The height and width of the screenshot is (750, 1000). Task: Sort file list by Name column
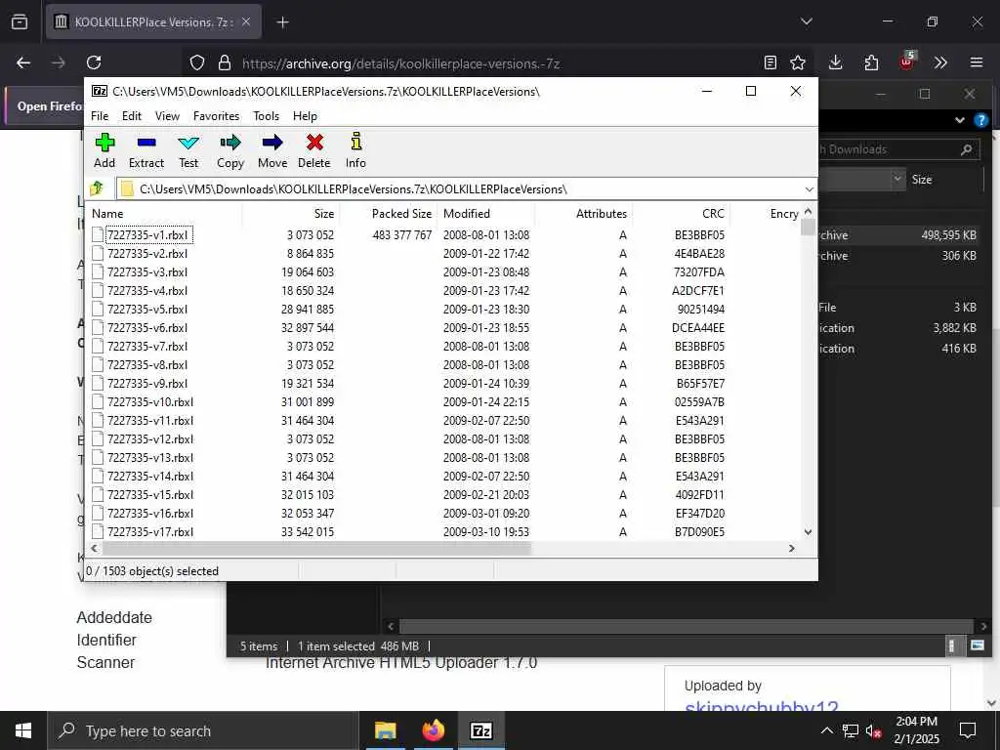tap(165, 214)
